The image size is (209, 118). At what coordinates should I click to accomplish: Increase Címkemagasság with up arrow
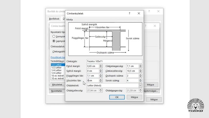140,65
